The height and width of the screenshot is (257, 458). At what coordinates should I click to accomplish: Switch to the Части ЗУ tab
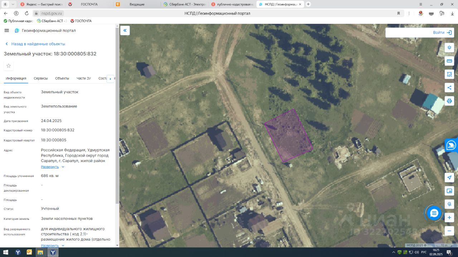[84, 79]
